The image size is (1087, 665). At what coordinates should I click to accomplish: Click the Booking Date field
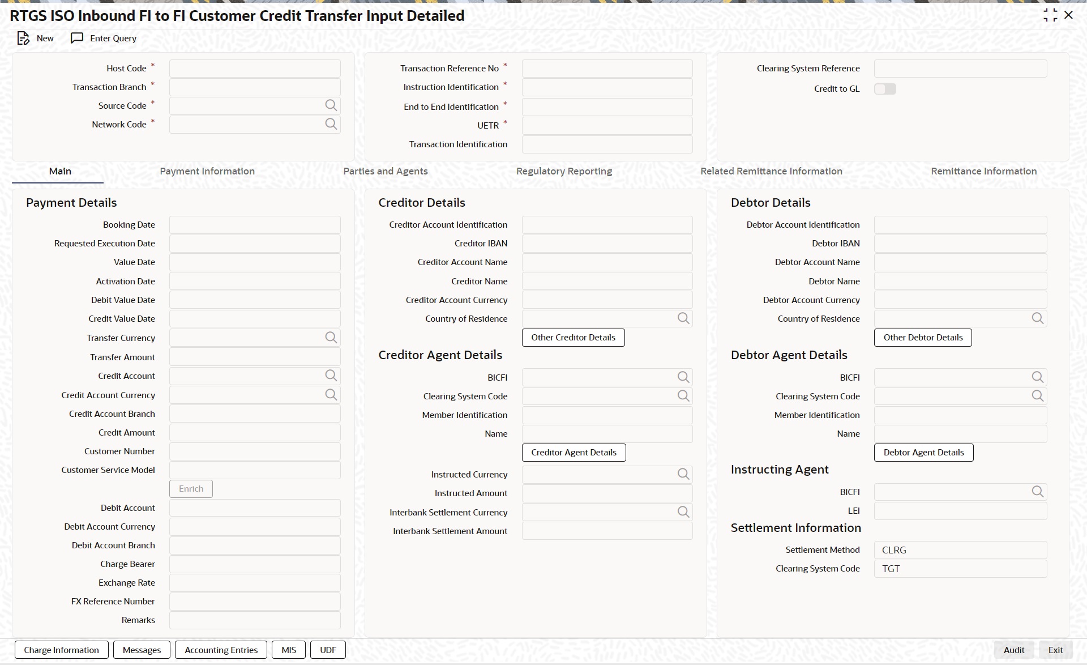click(255, 225)
